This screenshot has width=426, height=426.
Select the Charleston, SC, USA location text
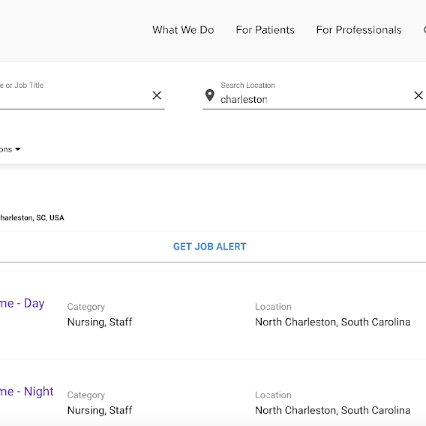32,218
